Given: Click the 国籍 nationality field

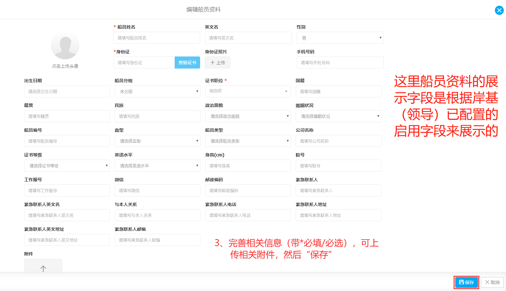Looking at the screenshot, I should pyautogui.click(x=339, y=91).
